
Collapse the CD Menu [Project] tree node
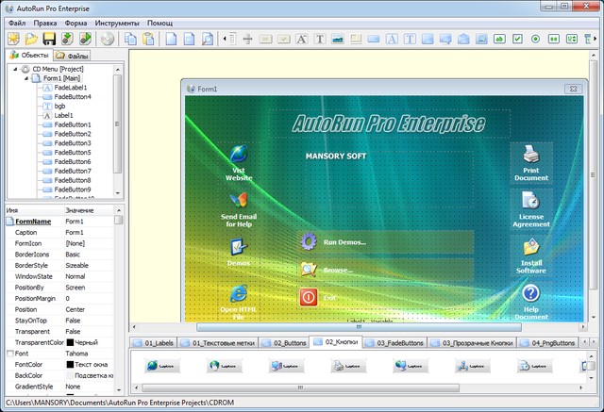pos(14,69)
